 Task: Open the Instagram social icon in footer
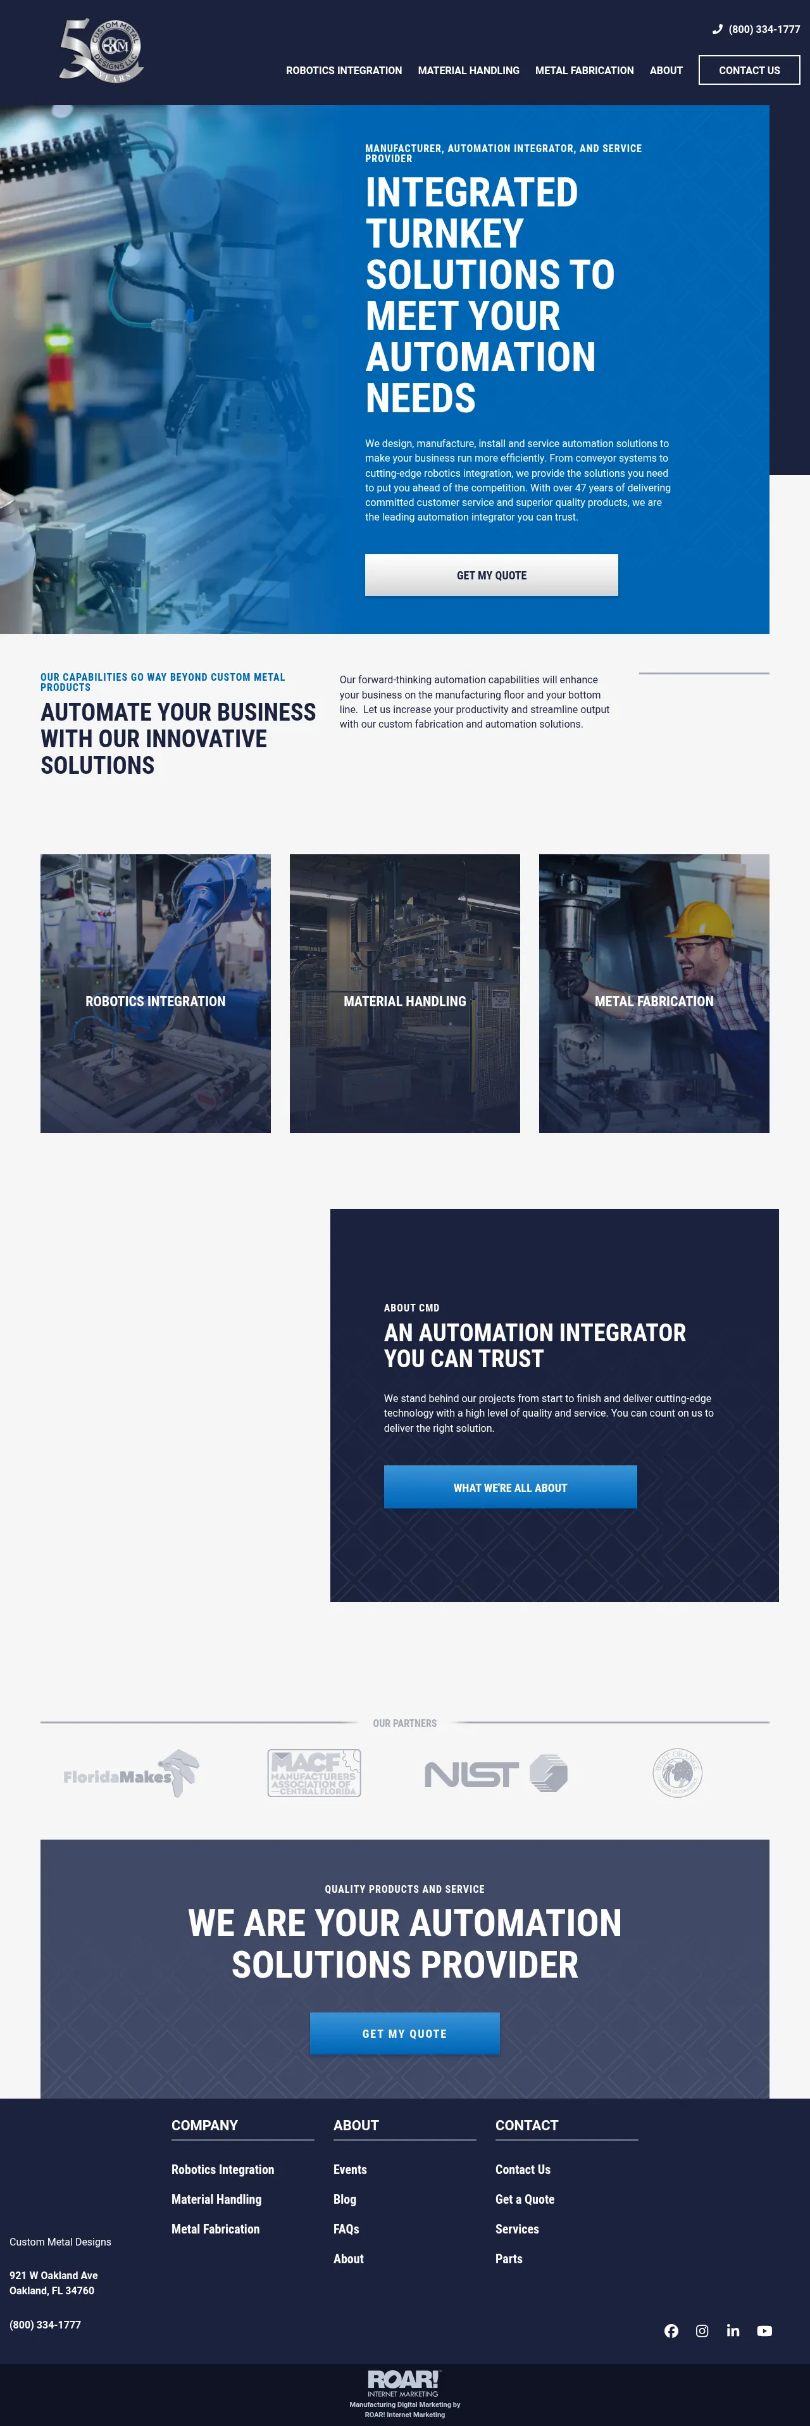pos(702,2331)
